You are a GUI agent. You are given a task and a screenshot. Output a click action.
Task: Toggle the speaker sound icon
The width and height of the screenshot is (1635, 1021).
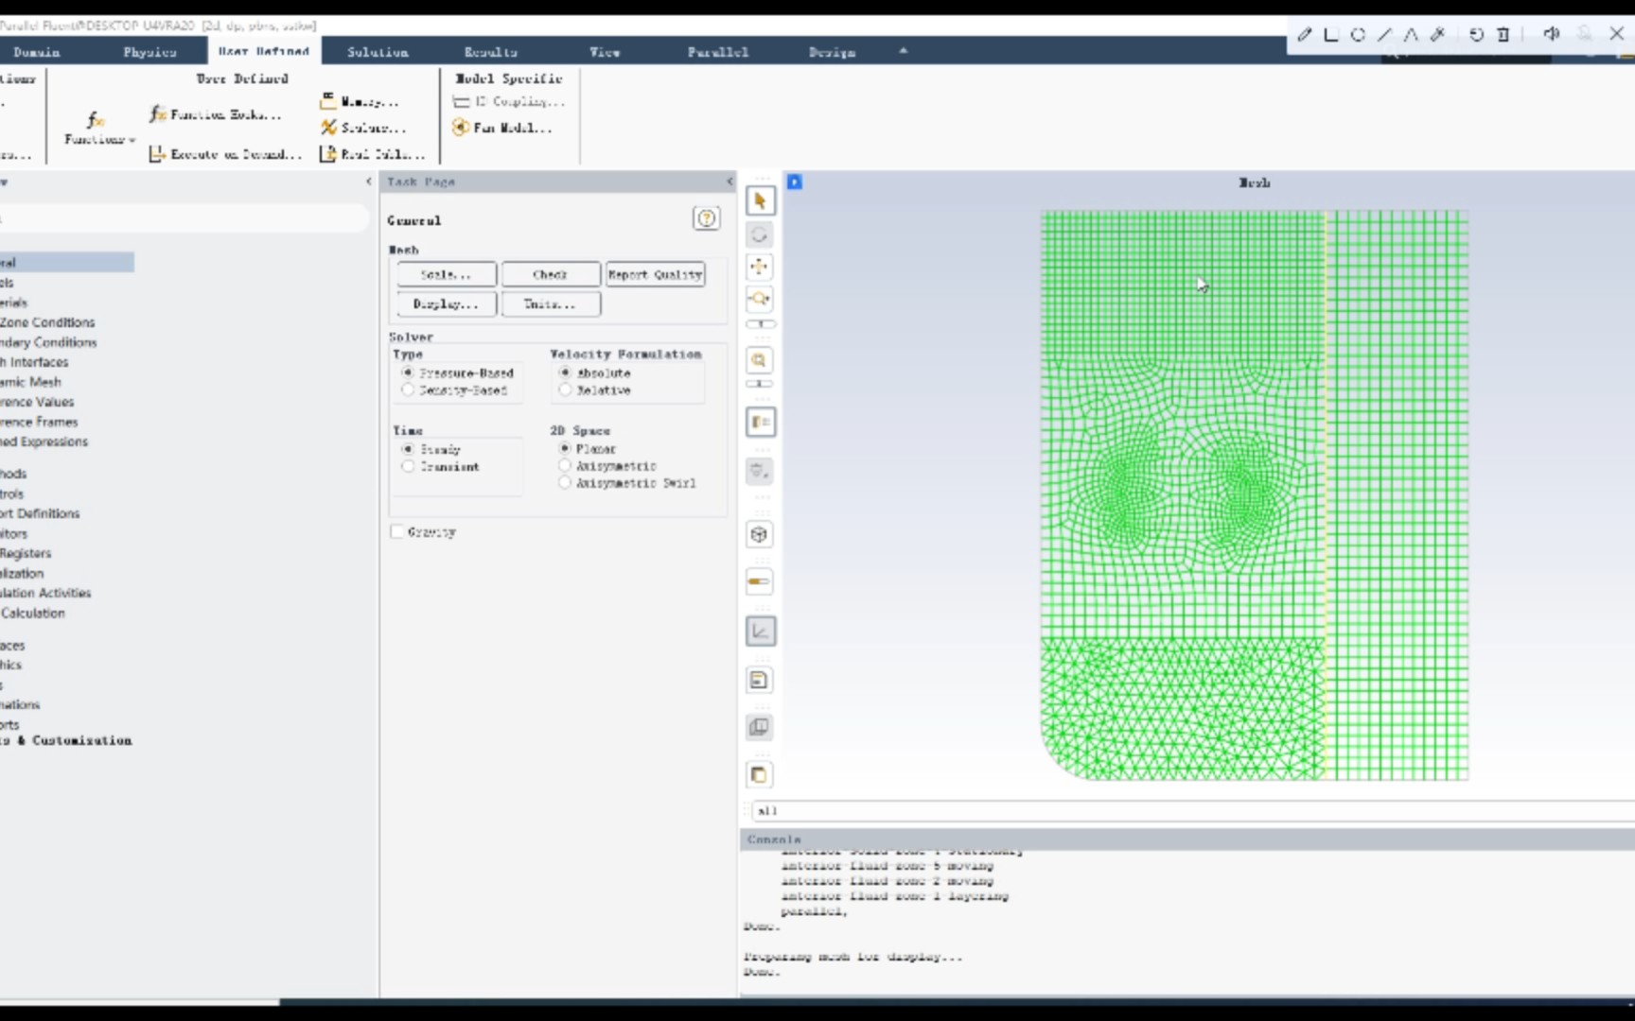point(1551,34)
